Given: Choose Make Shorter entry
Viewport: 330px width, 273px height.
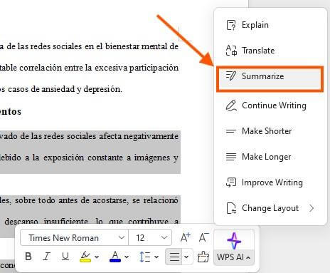Looking at the screenshot, I should [270, 131].
